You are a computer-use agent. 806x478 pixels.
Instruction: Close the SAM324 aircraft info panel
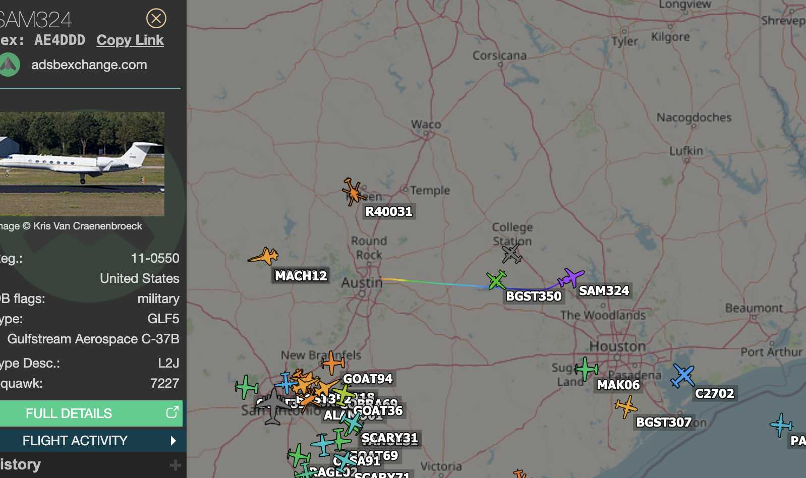tap(156, 18)
